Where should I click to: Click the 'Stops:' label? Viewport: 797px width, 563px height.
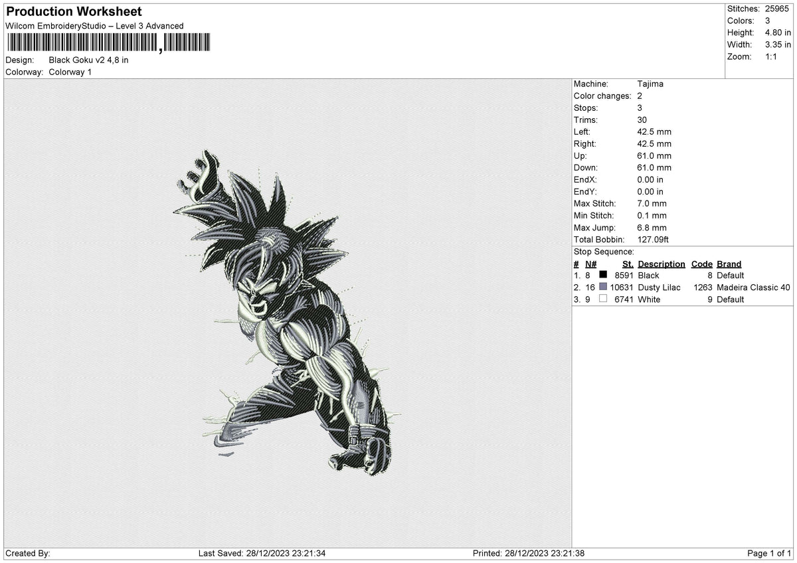[x=586, y=108]
